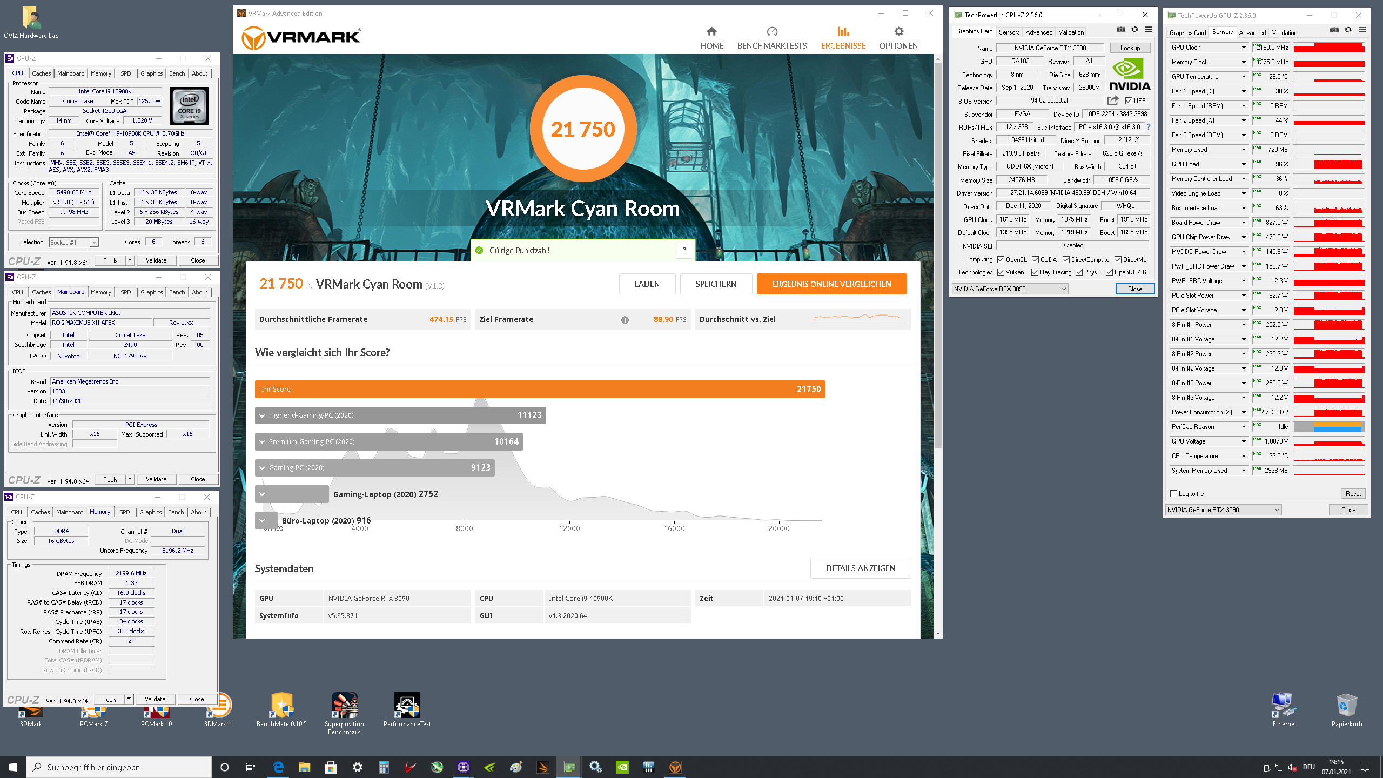Switch to Caches tab in top CPU-Z window
The height and width of the screenshot is (778, 1383).
41,73
